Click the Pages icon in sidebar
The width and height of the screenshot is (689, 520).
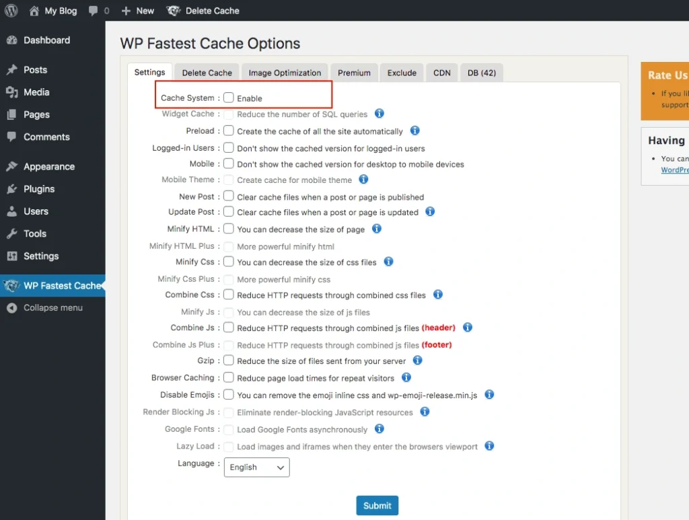pos(12,114)
